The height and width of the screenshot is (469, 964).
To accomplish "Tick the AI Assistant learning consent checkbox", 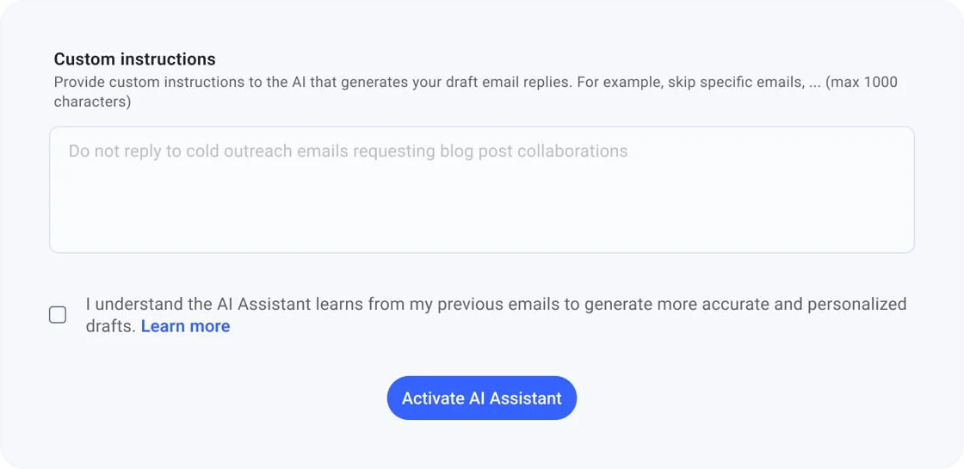I will tap(58, 315).
